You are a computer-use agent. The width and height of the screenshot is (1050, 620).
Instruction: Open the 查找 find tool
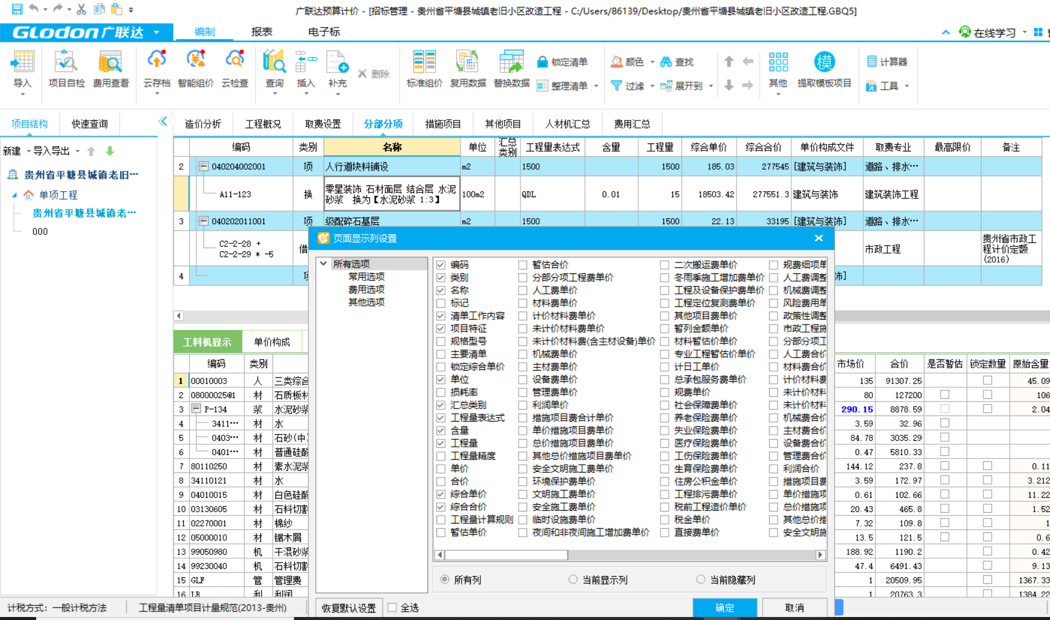pos(677,62)
